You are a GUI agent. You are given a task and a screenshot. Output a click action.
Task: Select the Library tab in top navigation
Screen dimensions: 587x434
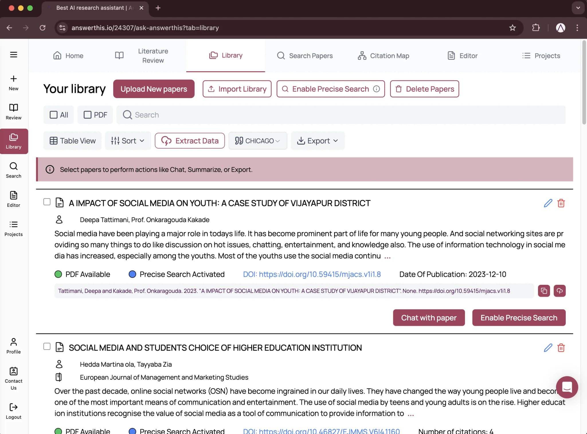click(226, 55)
